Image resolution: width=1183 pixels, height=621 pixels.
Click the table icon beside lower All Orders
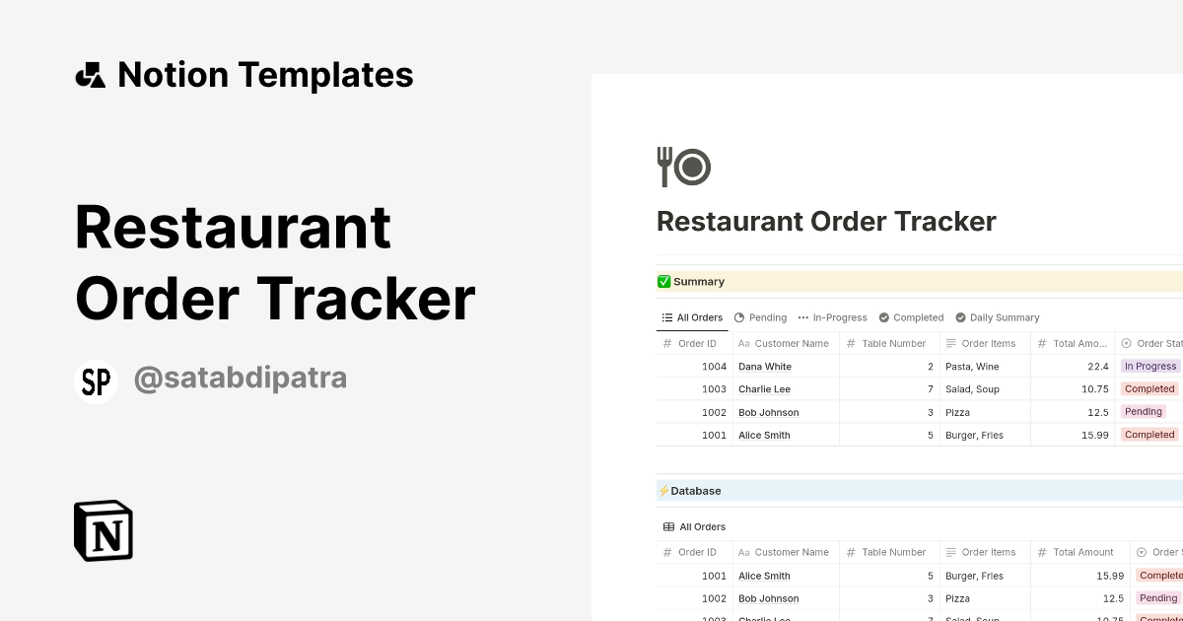click(668, 527)
